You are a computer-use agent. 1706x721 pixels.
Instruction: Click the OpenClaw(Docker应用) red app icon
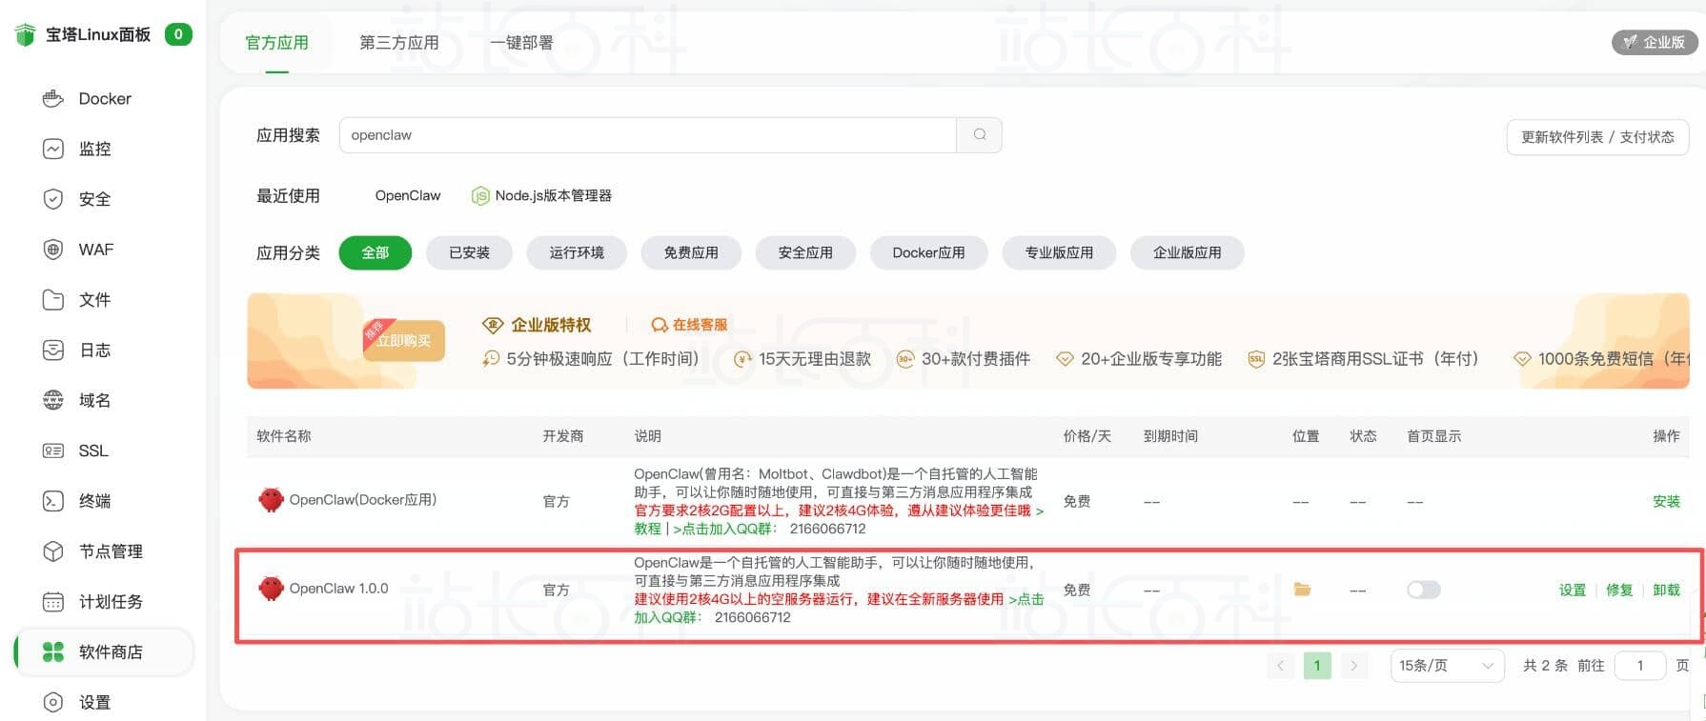pos(272,500)
